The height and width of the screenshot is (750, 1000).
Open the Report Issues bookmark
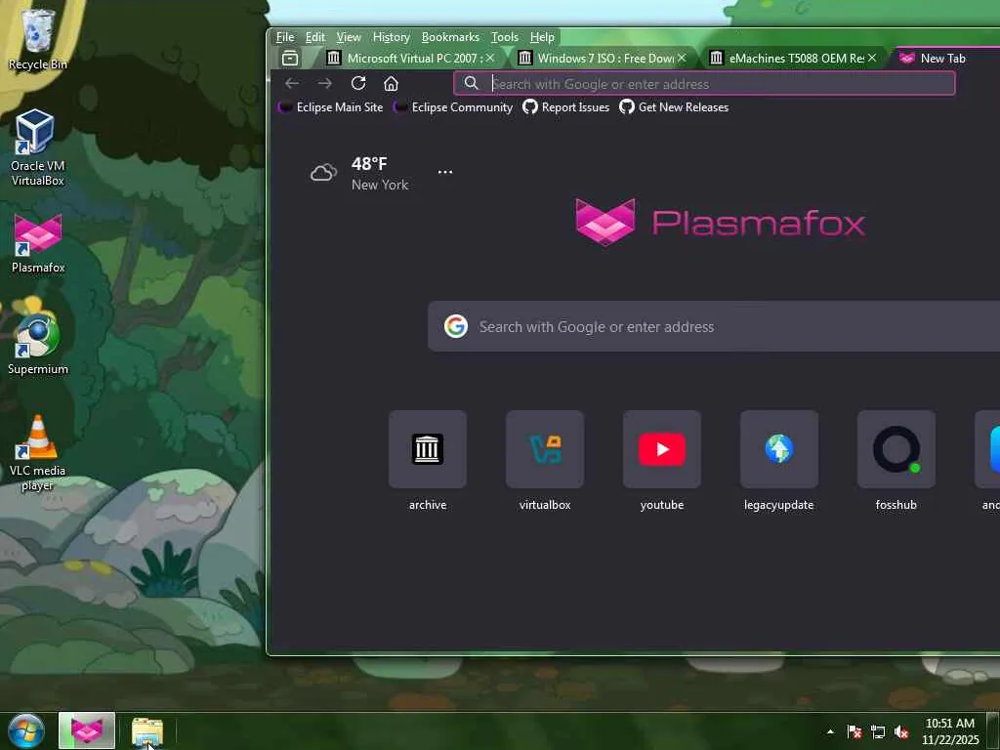pyautogui.click(x=566, y=107)
